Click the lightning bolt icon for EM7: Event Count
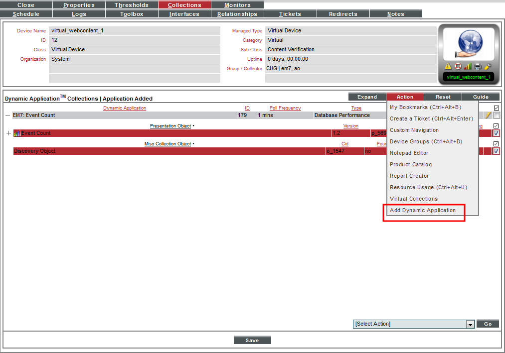 tap(489, 115)
